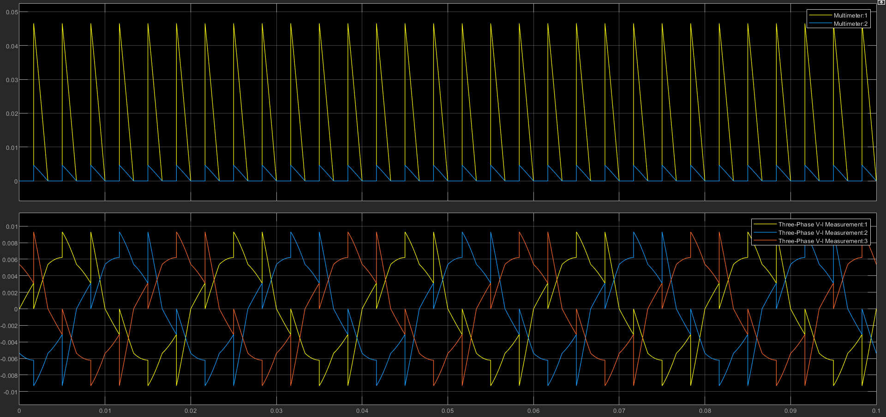Click the 0.09 time-axis tick label
This screenshot has width=886, height=417.
790,411
